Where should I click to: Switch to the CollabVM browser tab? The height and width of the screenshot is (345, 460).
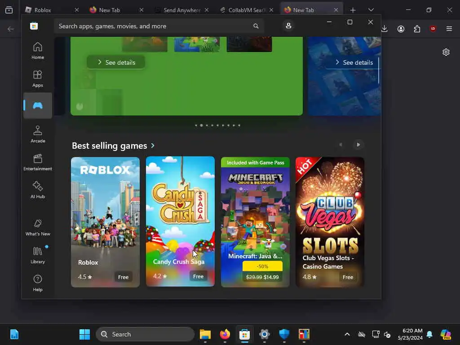[246, 10]
